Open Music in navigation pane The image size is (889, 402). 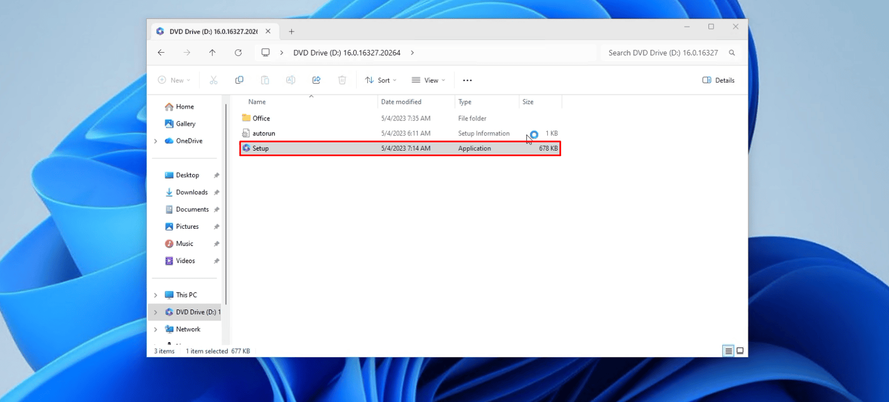[x=179, y=244]
